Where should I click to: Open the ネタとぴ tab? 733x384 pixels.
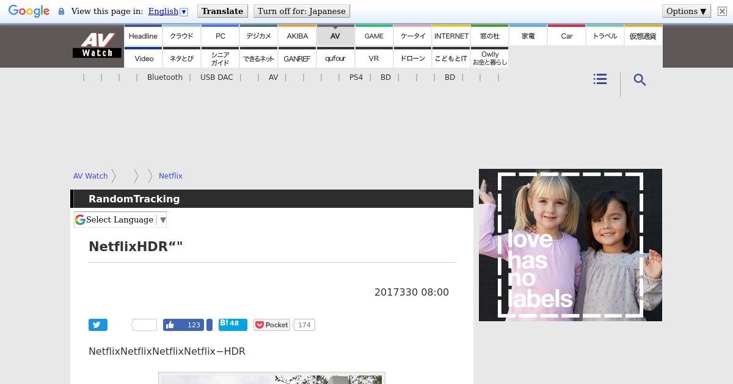click(x=181, y=58)
